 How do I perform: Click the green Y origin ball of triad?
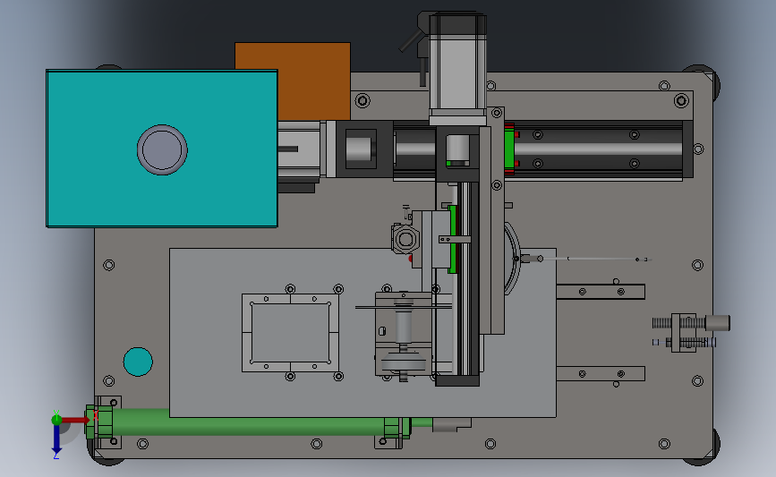57,420
